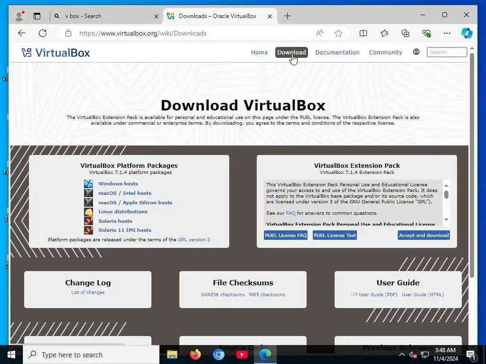Click the Windows hosts link

click(118, 183)
